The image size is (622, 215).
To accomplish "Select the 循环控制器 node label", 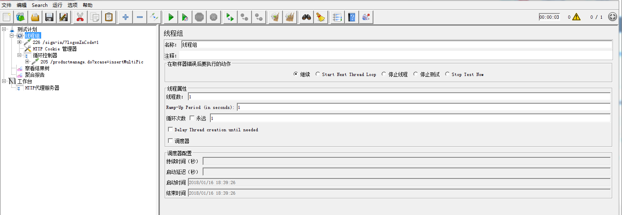I will (45, 55).
